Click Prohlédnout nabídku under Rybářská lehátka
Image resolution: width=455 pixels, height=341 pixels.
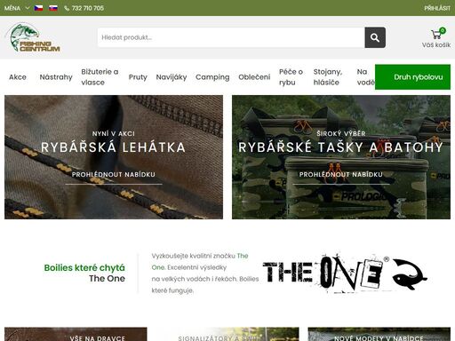[x=114, y=175]
